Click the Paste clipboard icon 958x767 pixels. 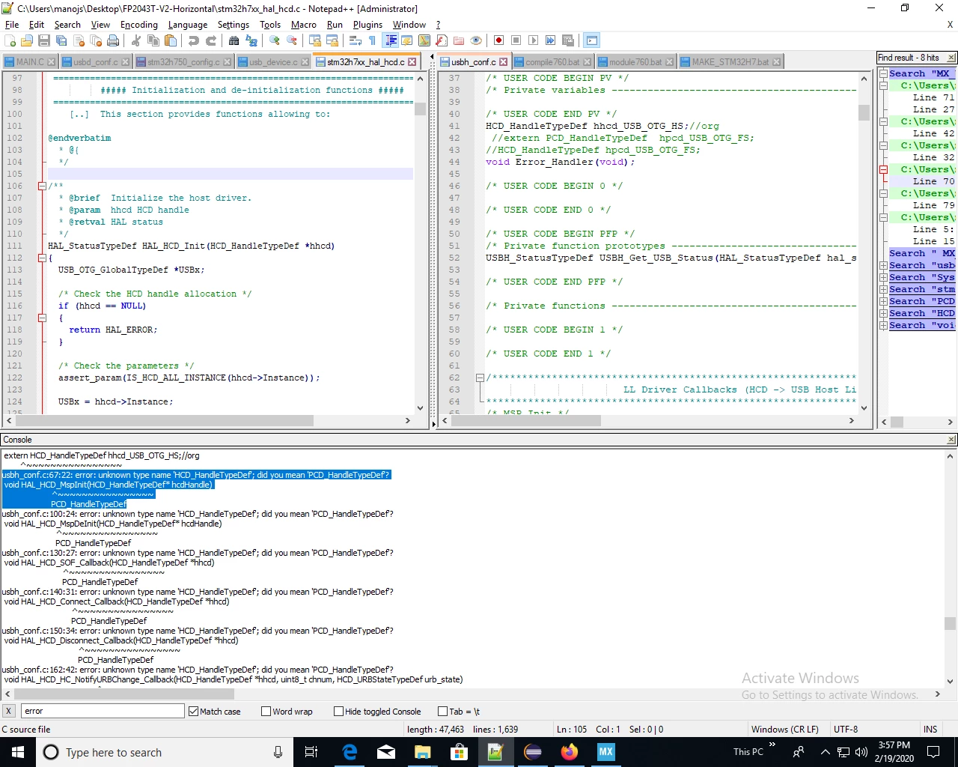click(171, 40)
